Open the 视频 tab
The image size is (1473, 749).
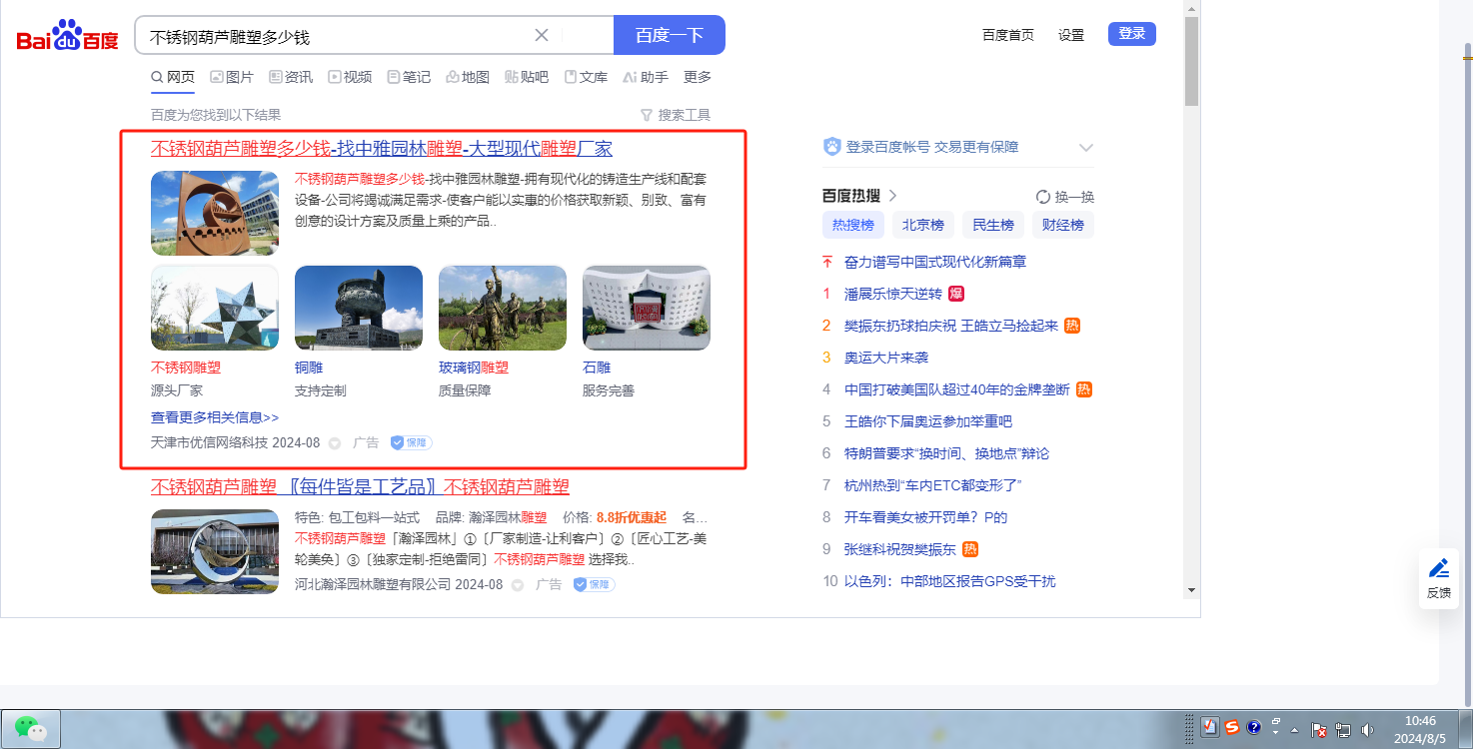click(x=350, y=77)
